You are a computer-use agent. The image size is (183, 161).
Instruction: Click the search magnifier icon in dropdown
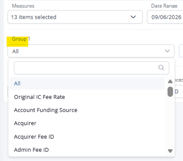(161, 68)
